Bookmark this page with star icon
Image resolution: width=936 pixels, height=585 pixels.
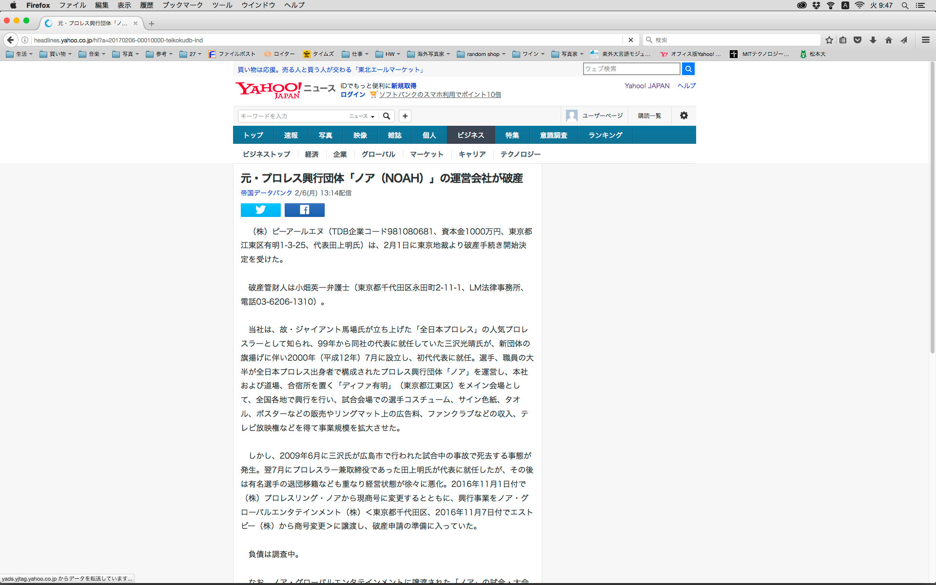(x=829, y=40)
